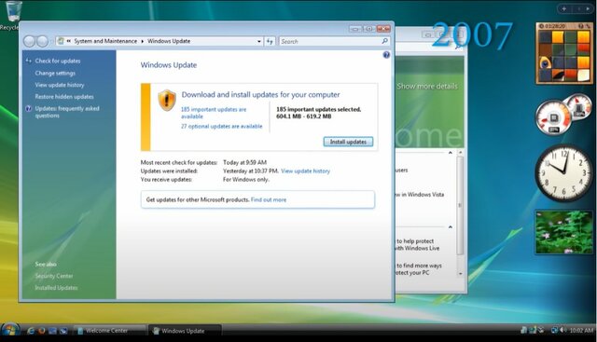Screen dimensions: 597x342
Task: Collapse the lower Welcome Center section chevron
Action: point(451,227)
